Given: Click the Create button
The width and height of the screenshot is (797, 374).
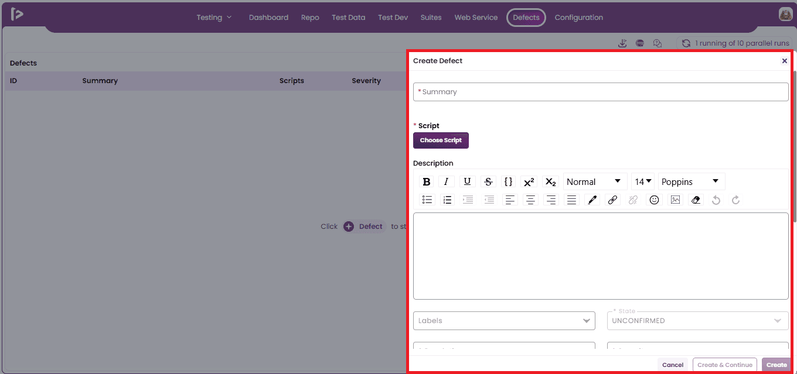Looking at the screenshot, I should [x=776, y=365].
